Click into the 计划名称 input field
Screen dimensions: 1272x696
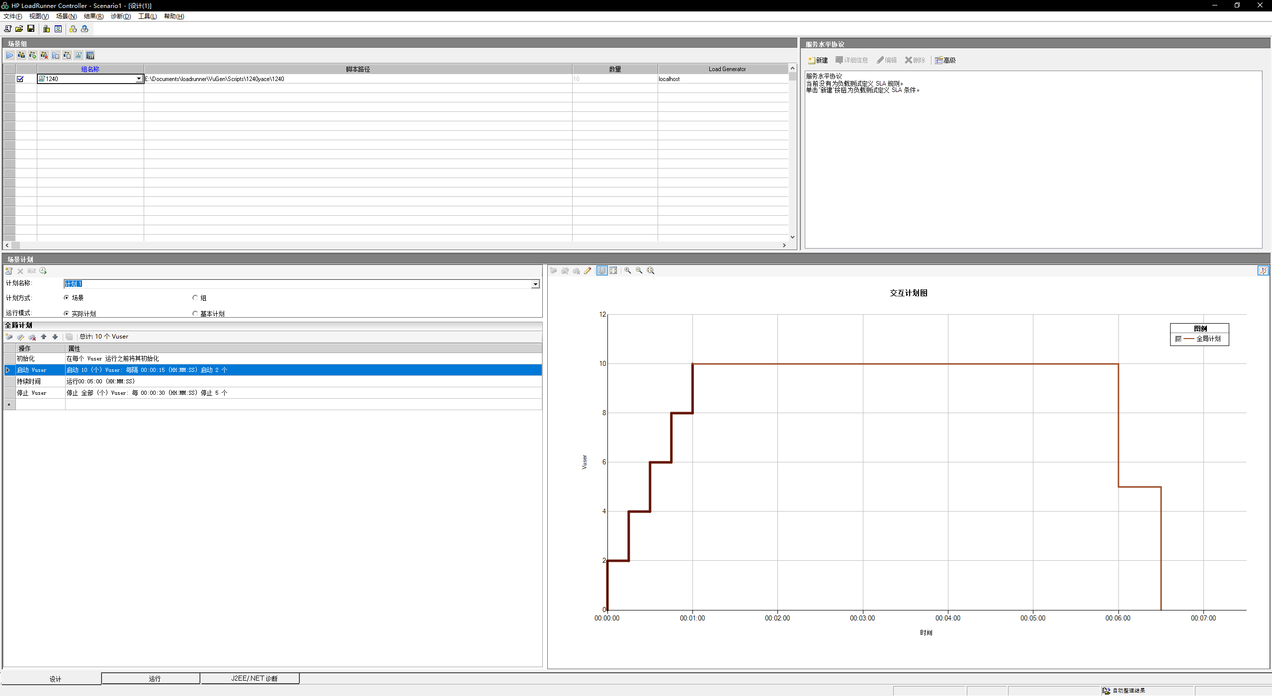click(x=298, y=284)
